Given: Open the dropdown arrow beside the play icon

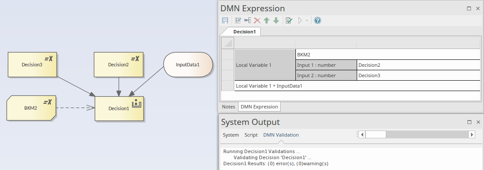Looking at the screenshot, I should (x=306, y=21).
